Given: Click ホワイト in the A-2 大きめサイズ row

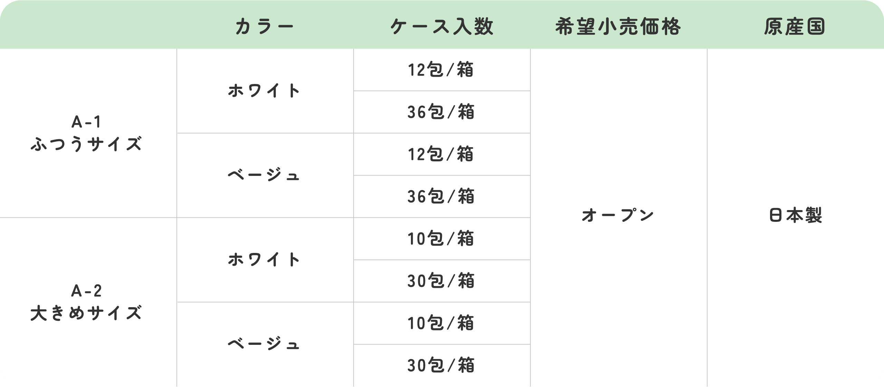Looking at the screenshot, I should (265, 260).
